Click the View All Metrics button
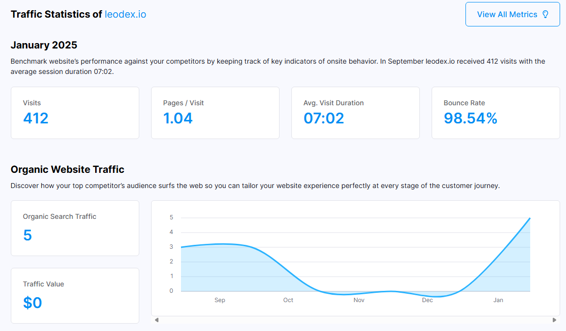Viewport: 566px width, 331px height. point(513,14)
